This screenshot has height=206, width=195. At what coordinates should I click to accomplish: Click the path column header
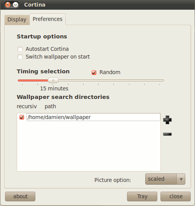pyautogui.click(x=50, y=106)
